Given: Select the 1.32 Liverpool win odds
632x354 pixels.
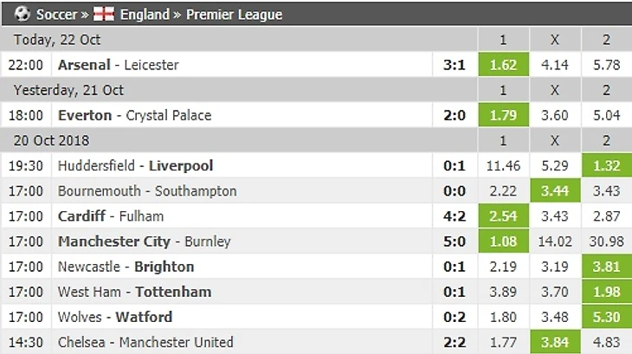Looking at the screenshot, I should pos(605,165).
